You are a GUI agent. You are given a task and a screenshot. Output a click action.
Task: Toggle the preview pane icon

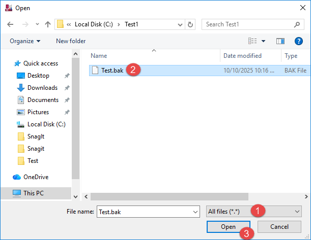pos(280,41)
